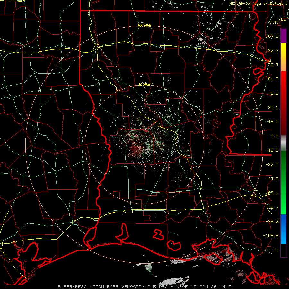Click the bright green segment of the color scale
Viewport: 289px width, 289px height.
click(x=284, y=182)
